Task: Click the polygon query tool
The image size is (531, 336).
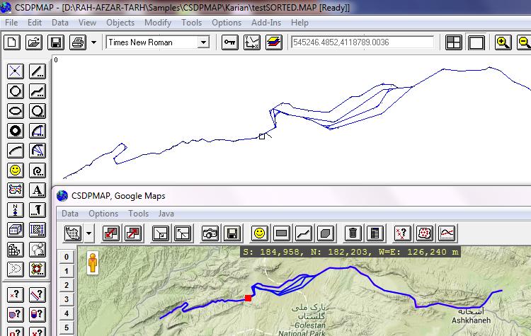Action: pos(16,315)
